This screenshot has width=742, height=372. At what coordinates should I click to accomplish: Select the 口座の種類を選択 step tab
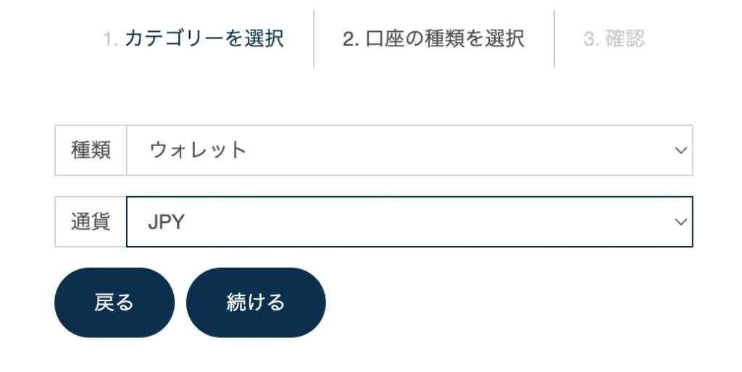(x=443, y=38)
